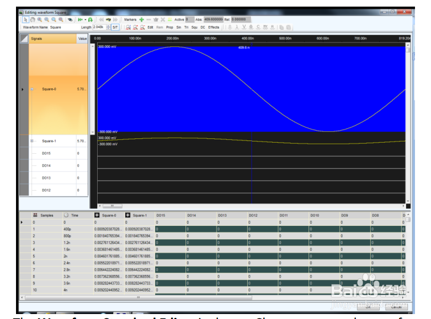Click the fourth zoom magnifier icon
Image resolution: width=431 pixels, height=319 pixels.
tap(61, 19)
